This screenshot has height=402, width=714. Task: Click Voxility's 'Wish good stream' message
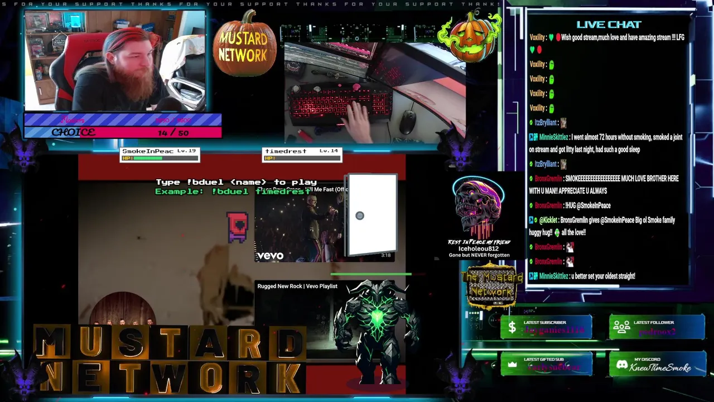pos(607,42)
